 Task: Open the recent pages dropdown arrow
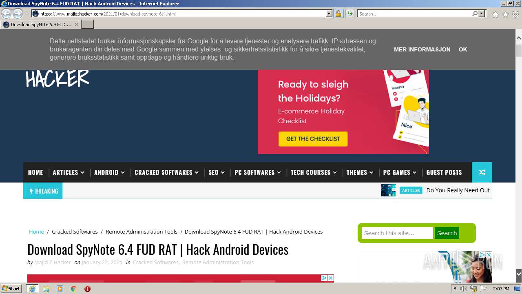27,14
